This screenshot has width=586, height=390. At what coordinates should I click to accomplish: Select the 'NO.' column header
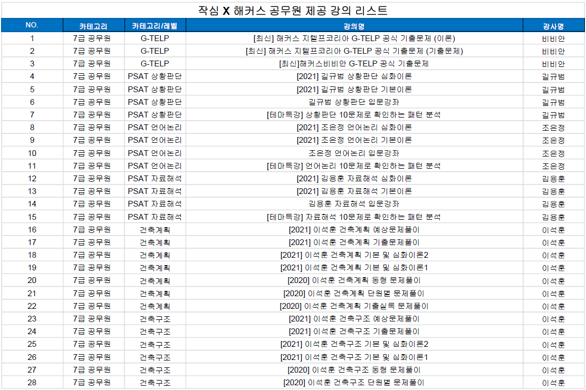tap(32, 25)
